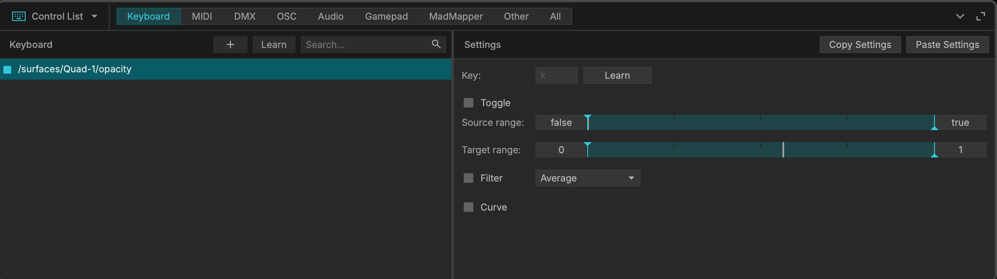Click the keyboard icon beside Control List
This screenshot has width=997, height=279.
click(19, 16)
